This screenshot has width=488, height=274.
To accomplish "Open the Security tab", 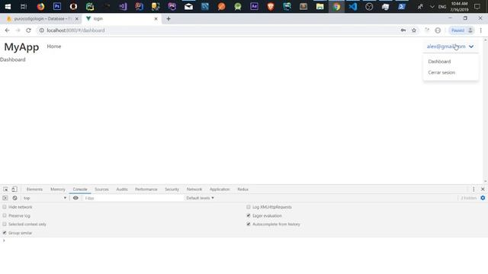I will pos(172,190).
